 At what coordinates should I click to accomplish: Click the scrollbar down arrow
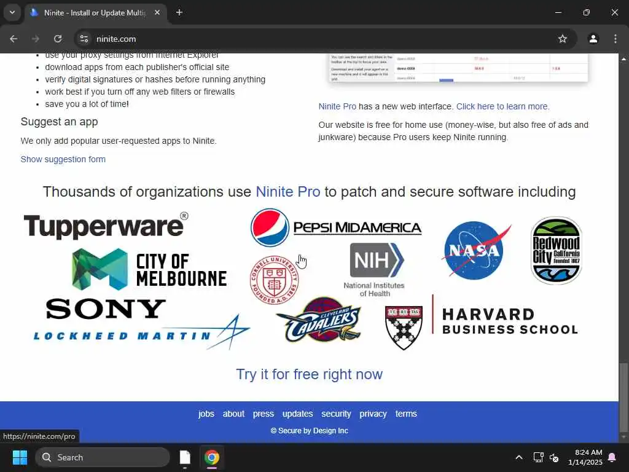coord(623,437)
